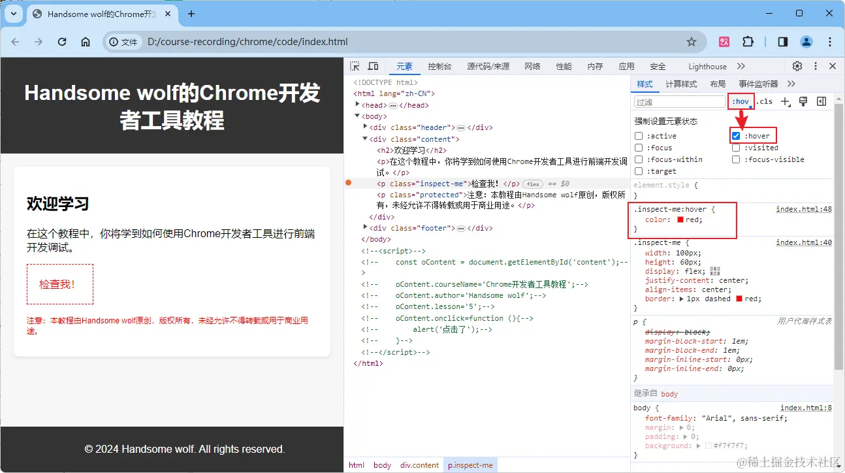Click the flex editor icon beside display: flex
The width and height of the screenshot is (845, 473).
(x=715, y=271)
